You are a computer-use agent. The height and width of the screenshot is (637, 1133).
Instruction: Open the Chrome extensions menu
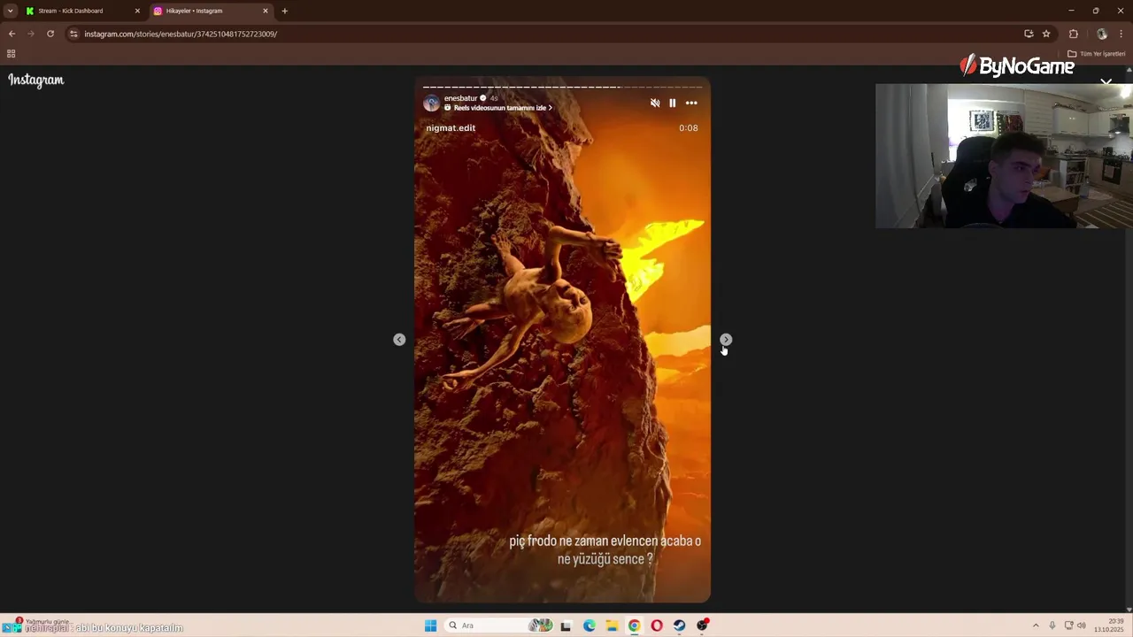tap(1074, 34)
